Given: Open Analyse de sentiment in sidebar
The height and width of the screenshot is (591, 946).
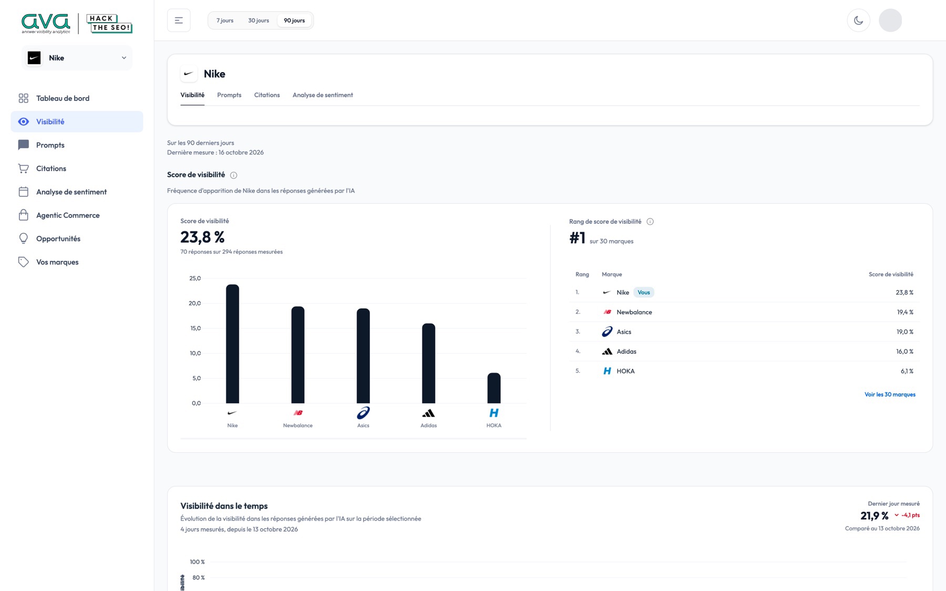Looking at the screenshot, I should [77, 192].
